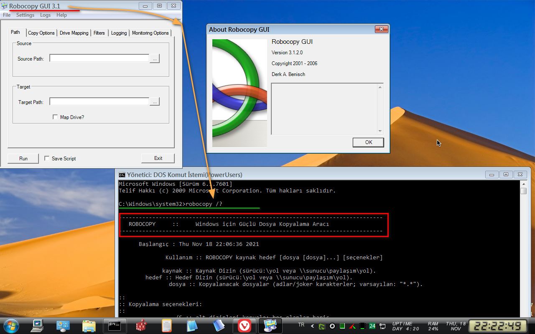Click the red-green triangle tray icon
Image resolution: width=535 pixels, height=334 pixels.
(x=352, y=326)
